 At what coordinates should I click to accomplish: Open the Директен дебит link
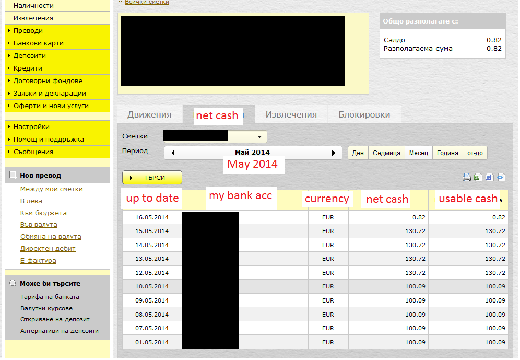(x=48, y=249)
